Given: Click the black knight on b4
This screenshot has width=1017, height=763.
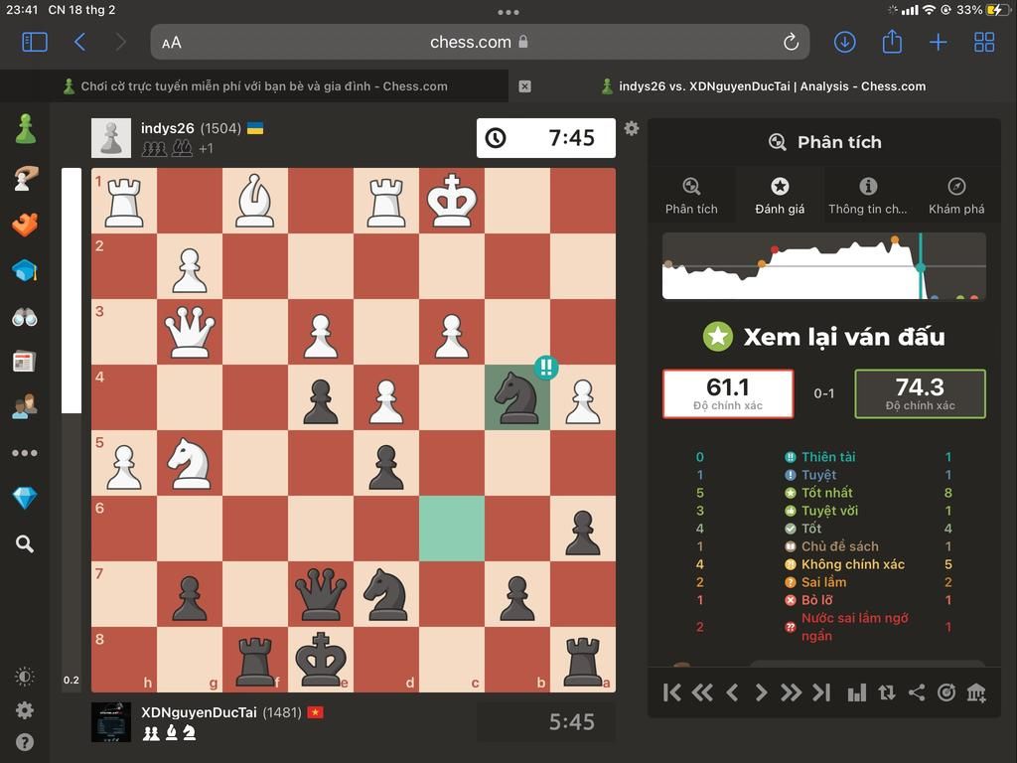Looking at the screenshot, I should coord(516,397).
